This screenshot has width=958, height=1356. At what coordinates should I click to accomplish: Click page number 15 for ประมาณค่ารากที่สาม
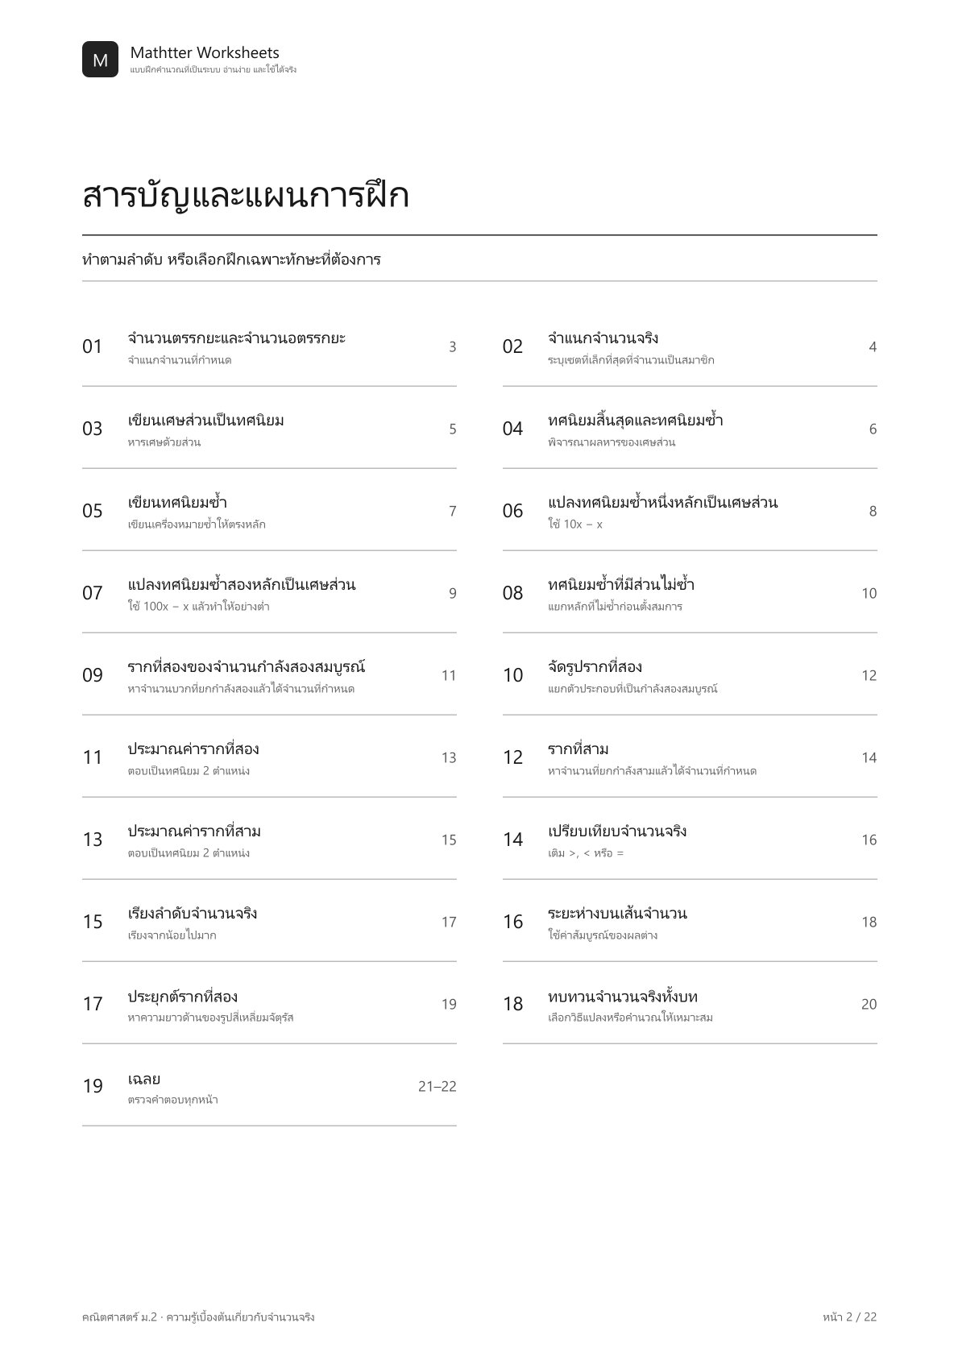pyautogui.click(x=449, y=840)
